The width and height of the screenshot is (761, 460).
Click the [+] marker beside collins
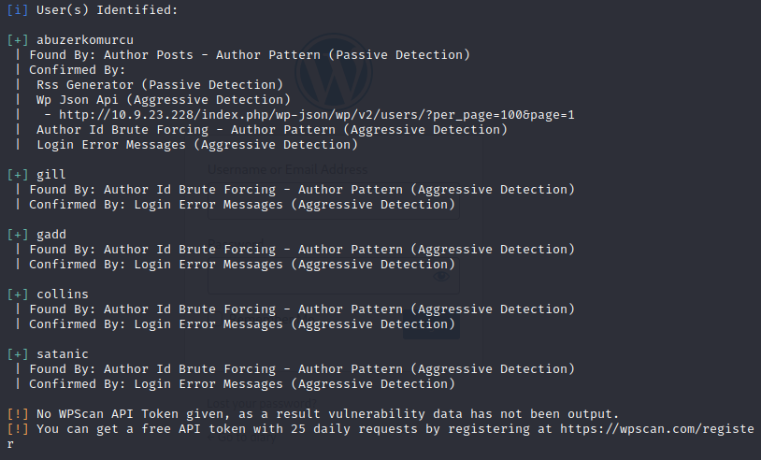(x=18, y=295)
